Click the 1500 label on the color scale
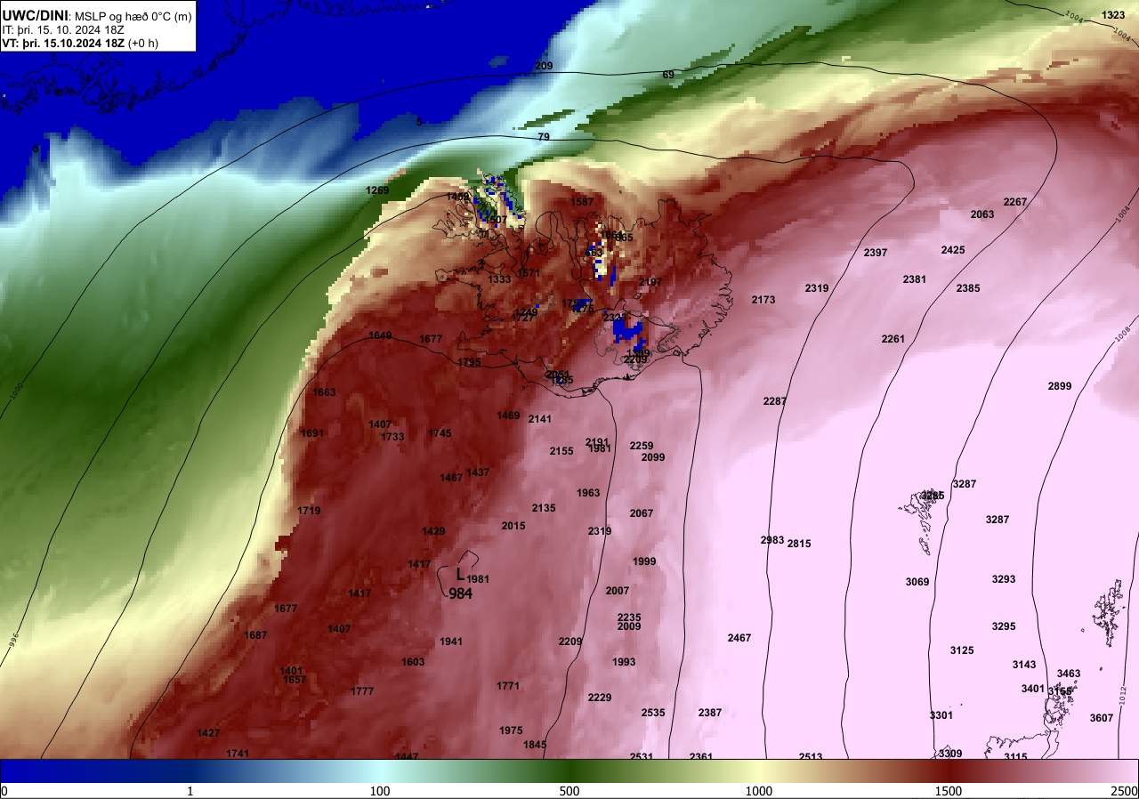This screenshot has height=799, width=1139. click(948, 791)
